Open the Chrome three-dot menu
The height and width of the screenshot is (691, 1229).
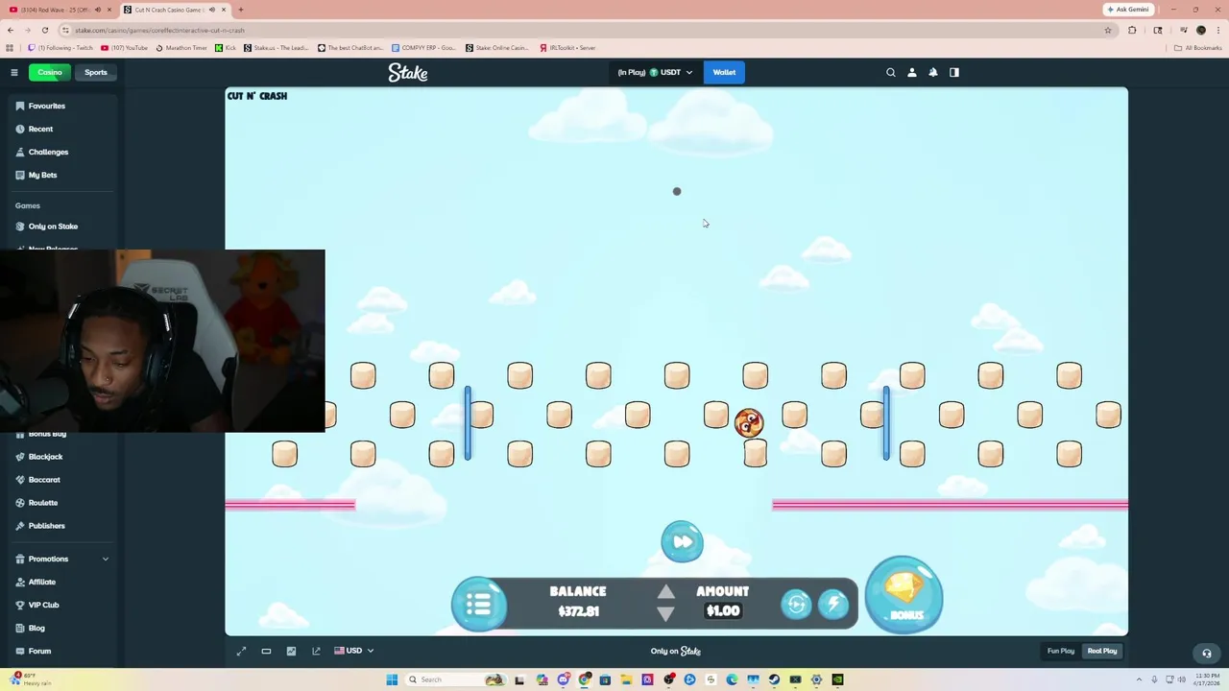click(1217, 30)
